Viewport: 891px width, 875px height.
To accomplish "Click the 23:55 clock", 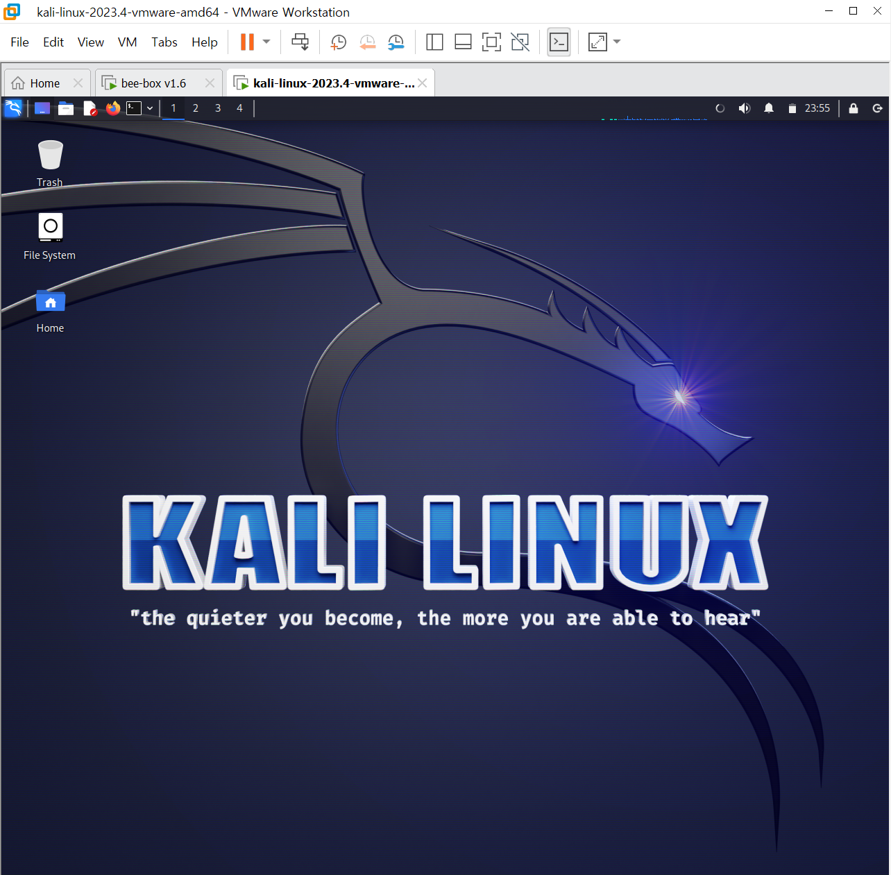I will [x=817, y=108].
